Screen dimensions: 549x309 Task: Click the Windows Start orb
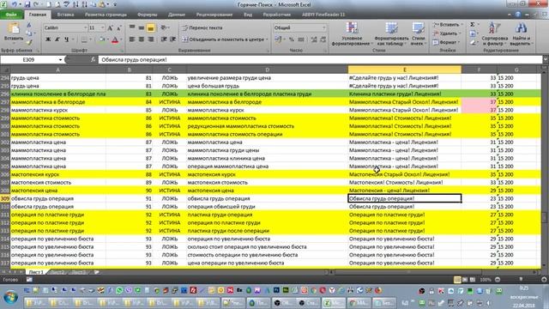pyautogui.click(x=10, y=297)
